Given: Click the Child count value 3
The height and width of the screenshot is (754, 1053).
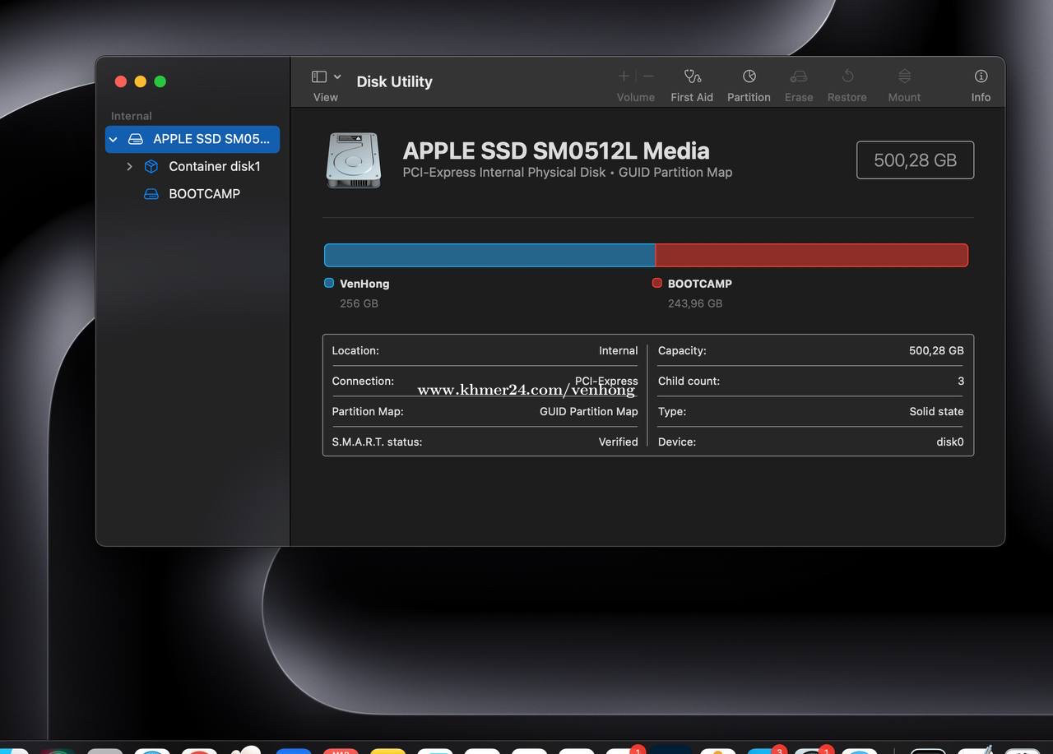Looking at the screenshot, I should (x=961, y=381).
